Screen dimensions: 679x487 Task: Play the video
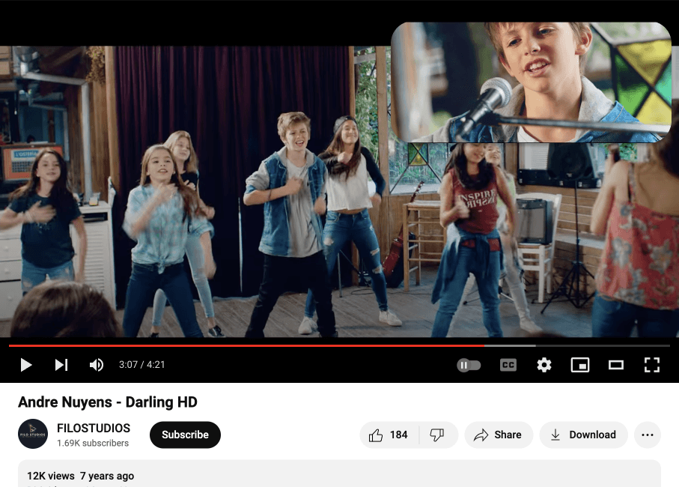(x=26, y=365)
